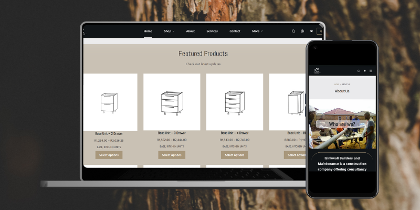Tap the search icon on the phone header
Image resolution: width=420 pixels, height=210 pixels.
tap(358, 71)
